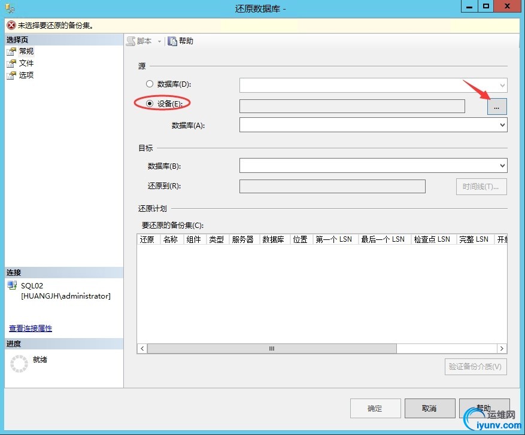Minimize the restore database window
Screen dimensions: 525x435
point(469,7)
